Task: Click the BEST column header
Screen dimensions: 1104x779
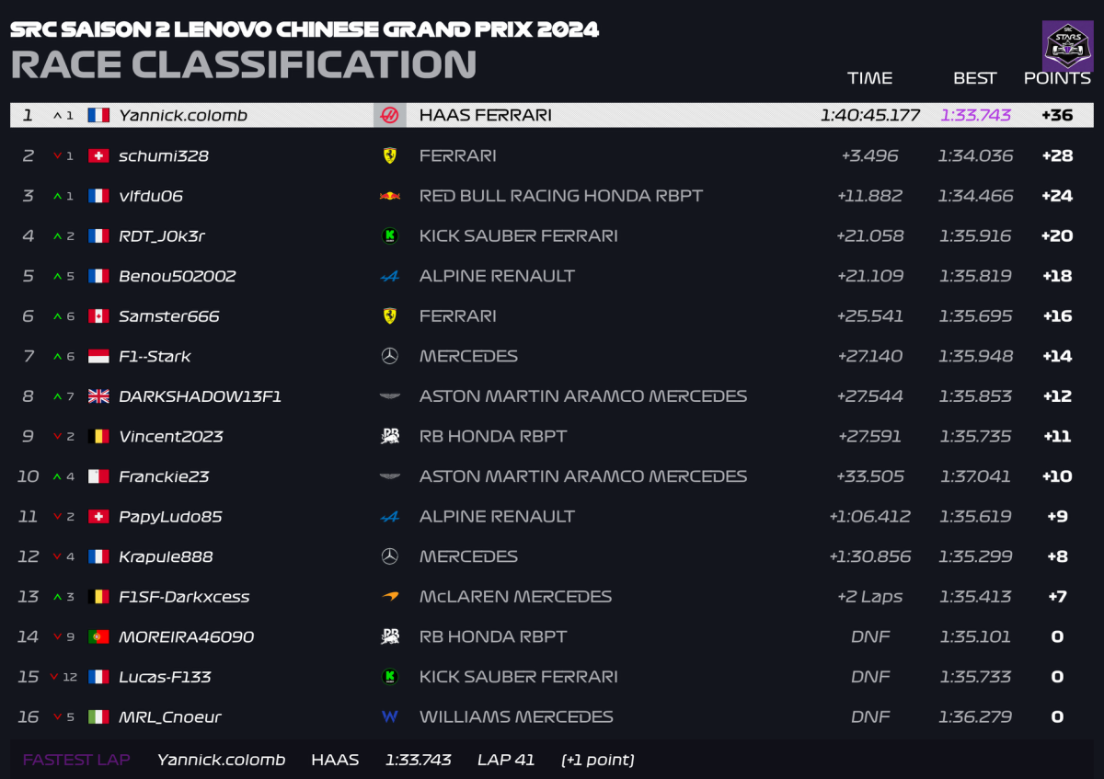Action: [x=974, y=78]
